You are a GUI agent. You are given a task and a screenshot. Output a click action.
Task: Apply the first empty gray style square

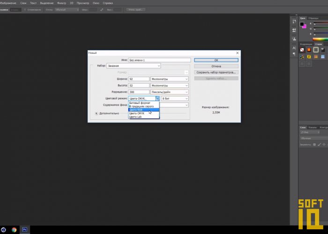click(302, 64)
